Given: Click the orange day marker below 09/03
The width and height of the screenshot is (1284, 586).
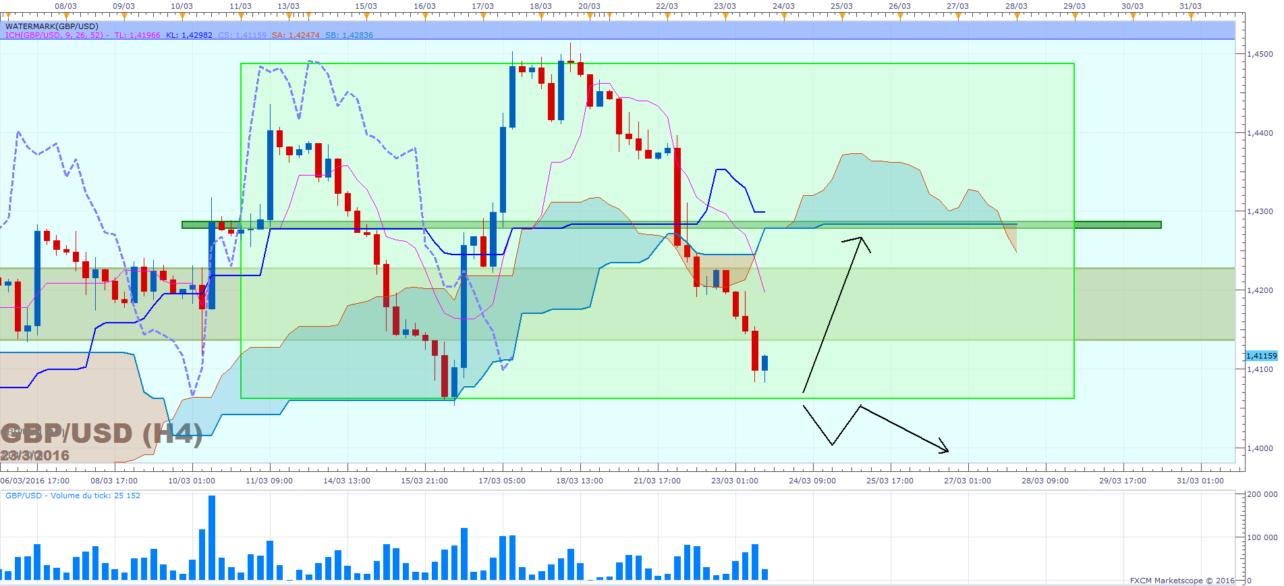Looking at the screenshot, I should (124, 16).
